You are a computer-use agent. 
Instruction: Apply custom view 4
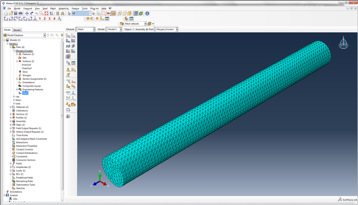click(54, 19)
